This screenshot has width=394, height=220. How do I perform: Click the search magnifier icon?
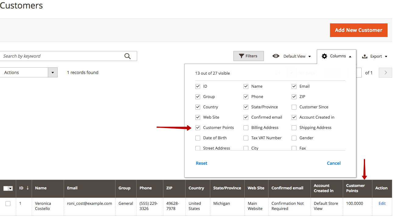[127, 56]
